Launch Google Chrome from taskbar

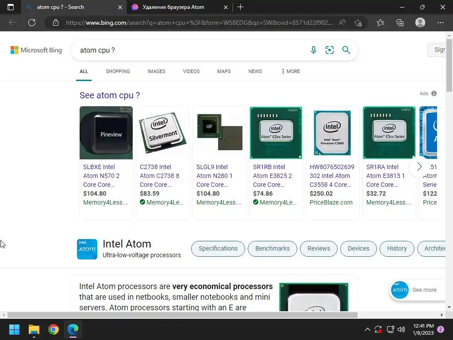coord(54,329)
